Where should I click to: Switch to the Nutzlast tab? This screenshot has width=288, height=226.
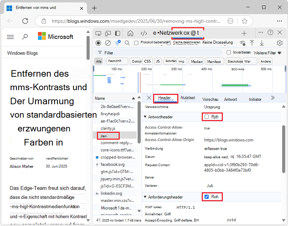(188, 98)
